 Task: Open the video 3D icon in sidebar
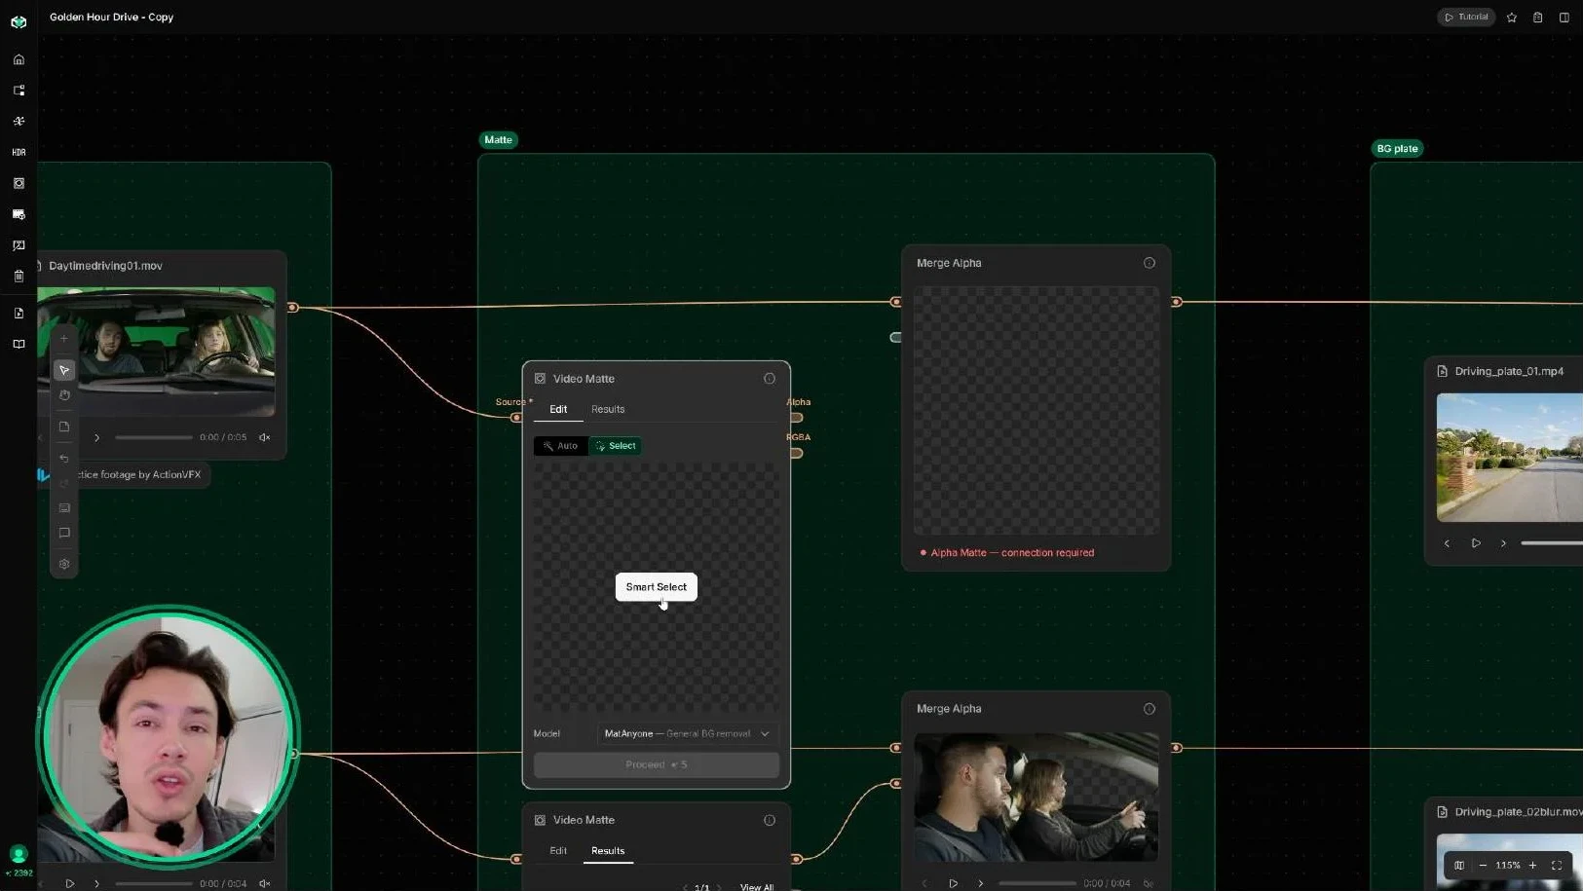(x=19, y=214)
